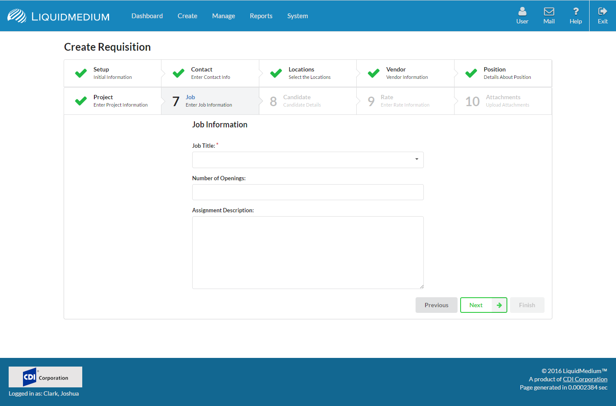Click the Exit sign-out icon
Screen dimensions: 616x406
click(x=603, y=12)
